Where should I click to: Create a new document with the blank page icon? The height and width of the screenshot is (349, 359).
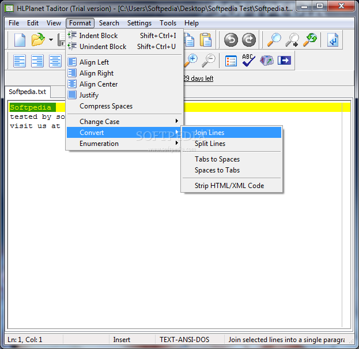[x=20, y=40]
